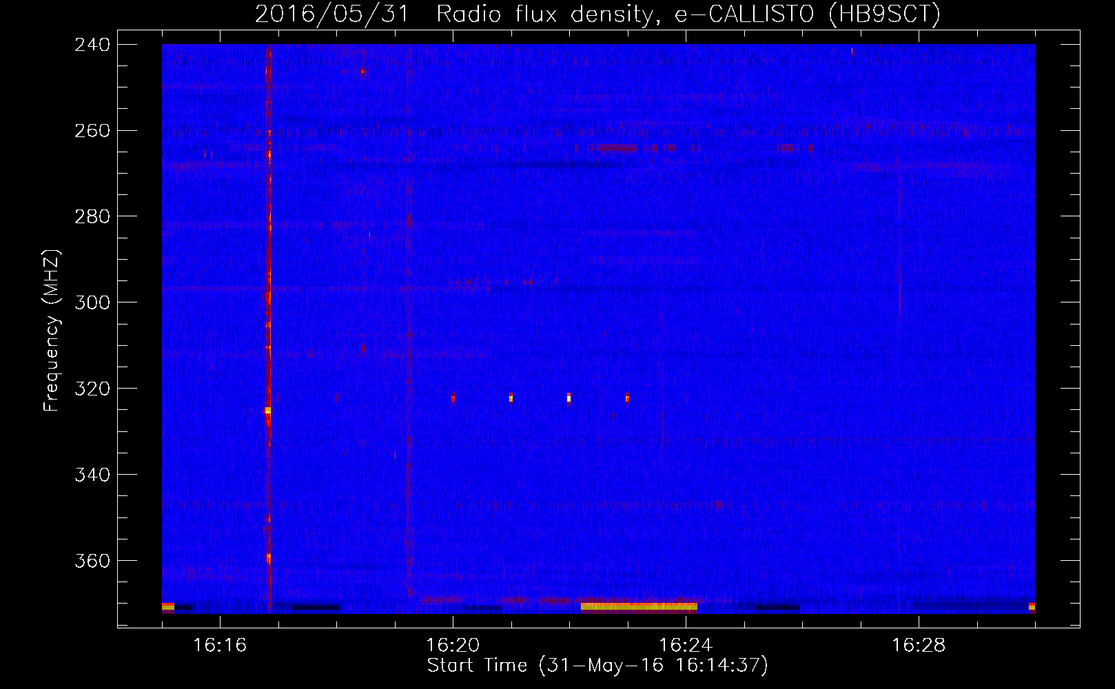This screenshot has width=1115, height=689.
Task: Click the 300 frequency tick label
Action: point(92,303)
